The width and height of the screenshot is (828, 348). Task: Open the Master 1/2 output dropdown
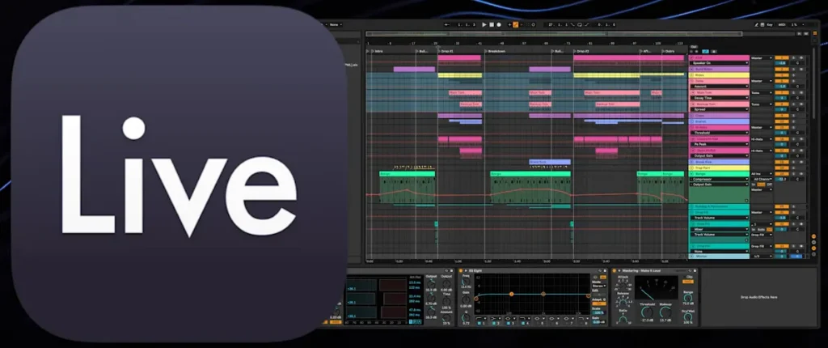(x=762, y=257)
